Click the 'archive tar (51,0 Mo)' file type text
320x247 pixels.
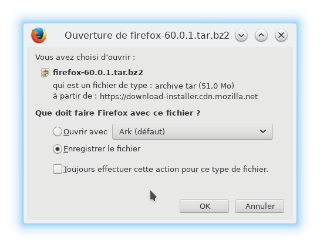[194, 86]
